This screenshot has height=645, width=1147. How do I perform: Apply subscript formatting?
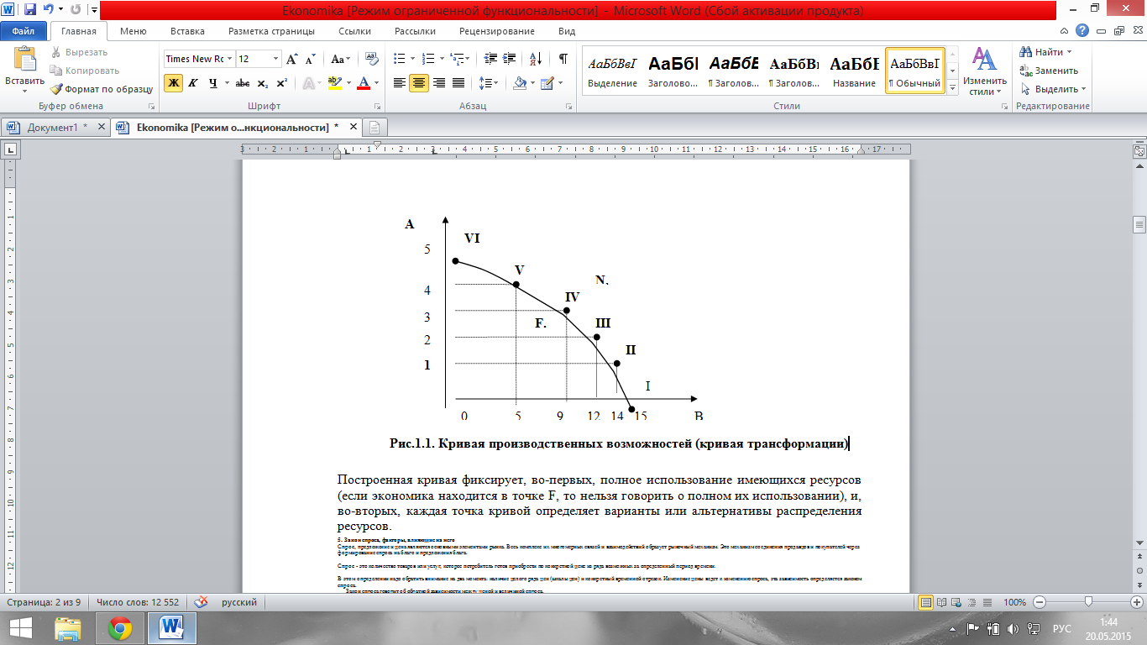263,83
